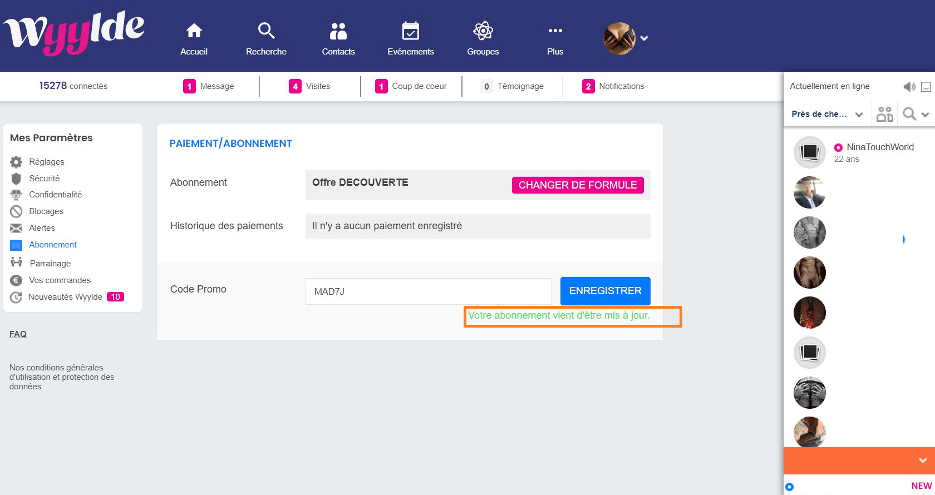
Task: Minimize the Actuellement en ligne panel
Action: click(926, 87)
